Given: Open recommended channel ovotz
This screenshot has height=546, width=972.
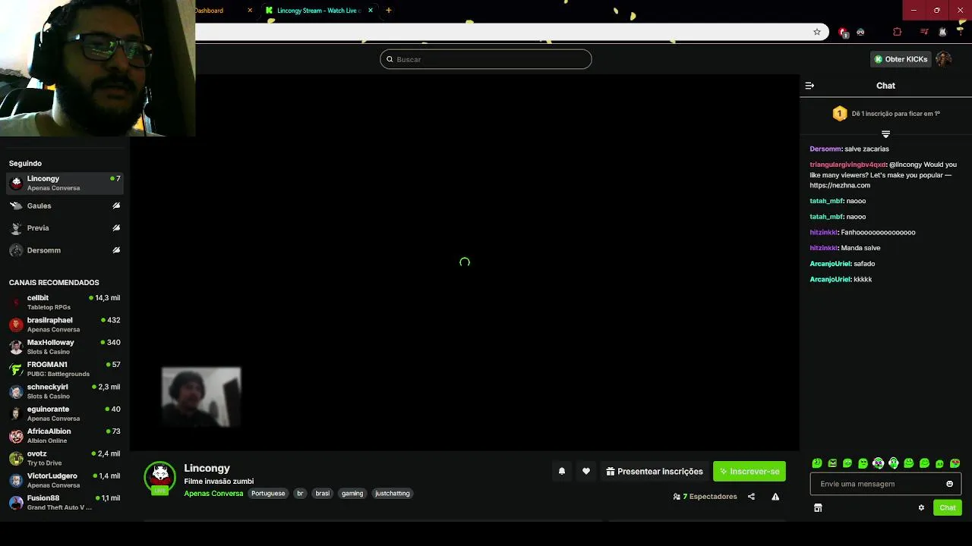Looking at the screenshot, I should (65, 458).
